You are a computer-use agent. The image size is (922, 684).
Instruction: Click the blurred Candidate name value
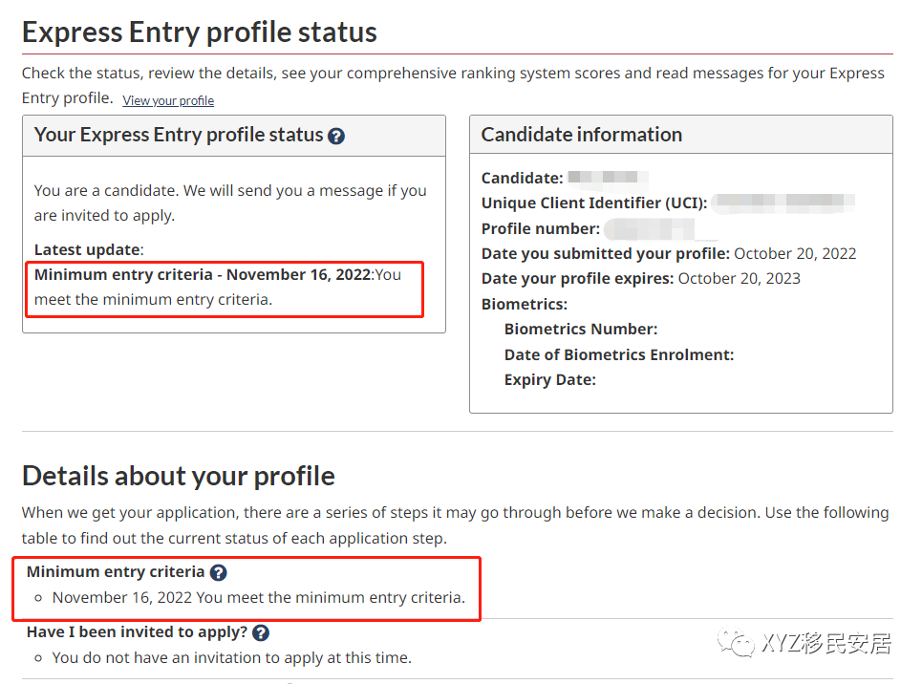point(608,178)
